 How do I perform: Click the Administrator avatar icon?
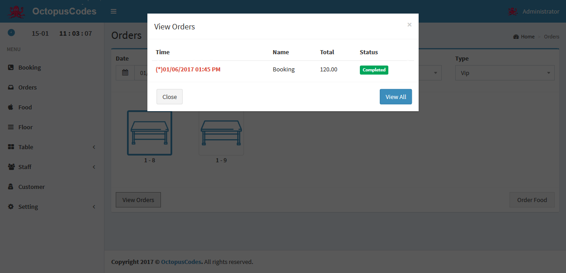(513, 12)
